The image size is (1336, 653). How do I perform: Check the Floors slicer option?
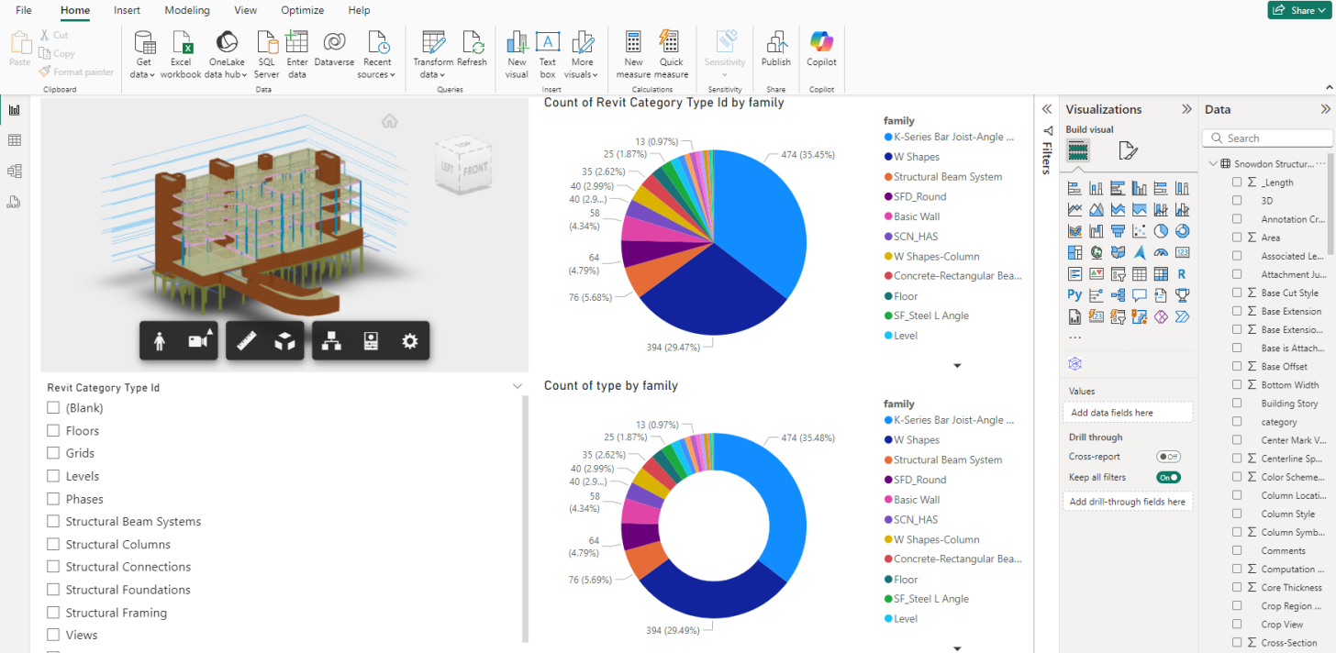pos(53,430)
